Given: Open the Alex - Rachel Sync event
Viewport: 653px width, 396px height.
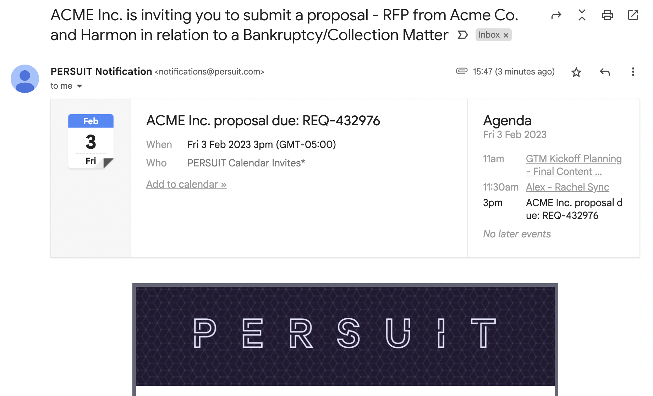Looking at the screenshot, I should [567, 187].
